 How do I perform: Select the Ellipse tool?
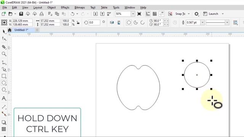(4, 83)
